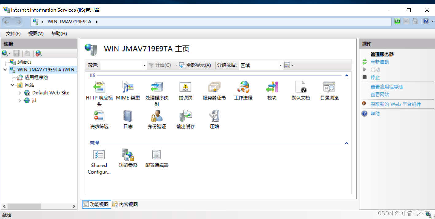Switch to the 功能视图 tab
Screen dimensions: 435x219
(x=96, y=204)
